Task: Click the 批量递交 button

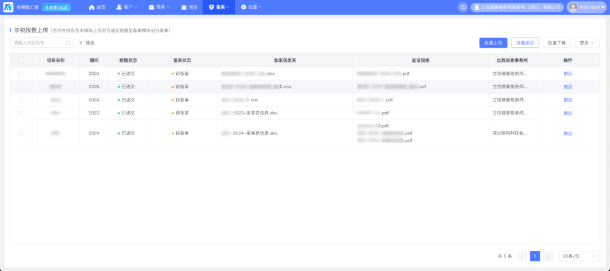Action: [x=525, y=43]
